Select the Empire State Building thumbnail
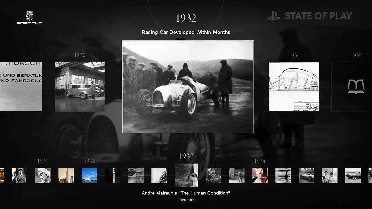The height and width of the screenshot is (209, 372). point(66,175)
